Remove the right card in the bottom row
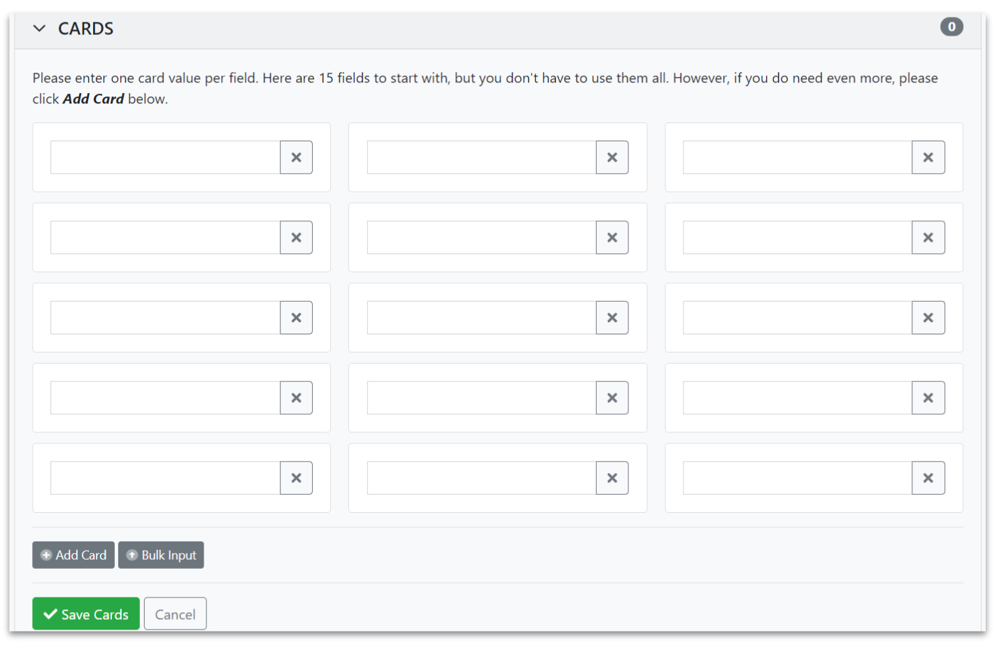 point(928,478)
